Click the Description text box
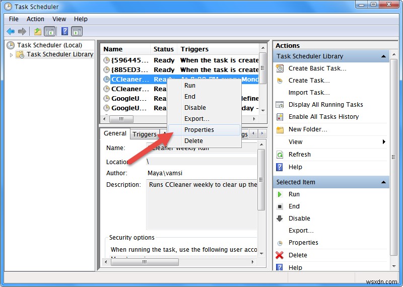 (x=202, y=204)
